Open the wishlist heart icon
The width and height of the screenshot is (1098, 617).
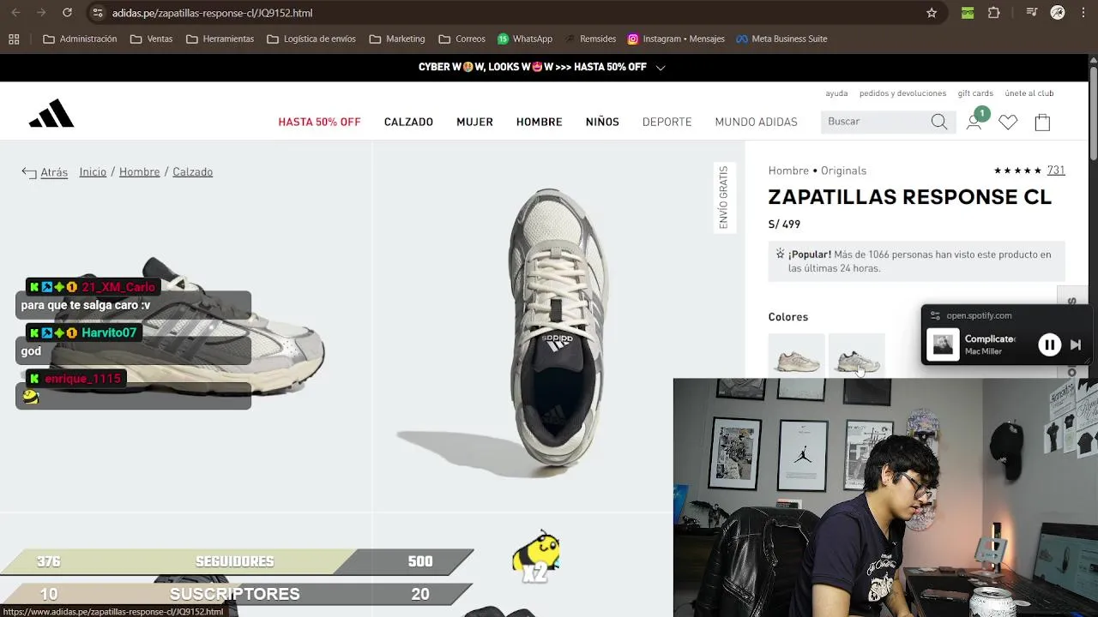(x=1008, y=123)
